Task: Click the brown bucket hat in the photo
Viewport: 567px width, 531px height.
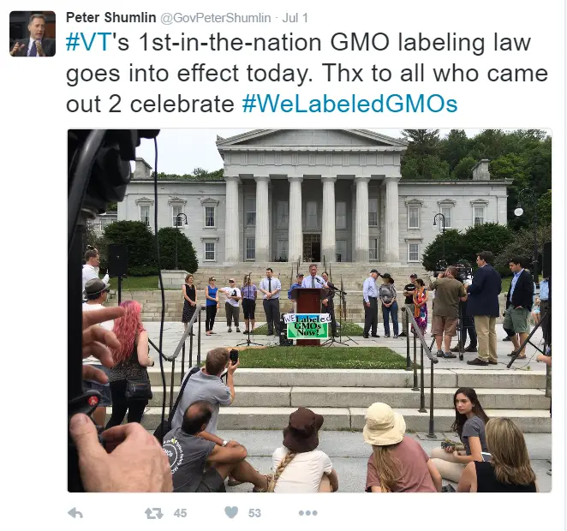Action: (x=302, y=429)
